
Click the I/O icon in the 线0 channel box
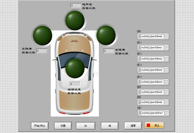pos(140,36)
